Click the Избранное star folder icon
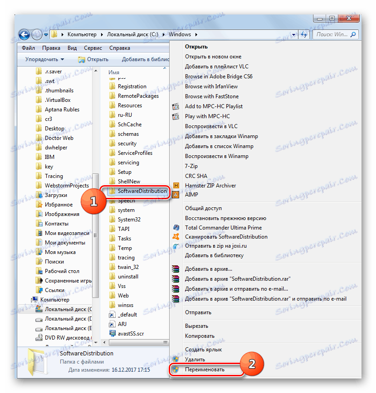 [x=39, y=205]
